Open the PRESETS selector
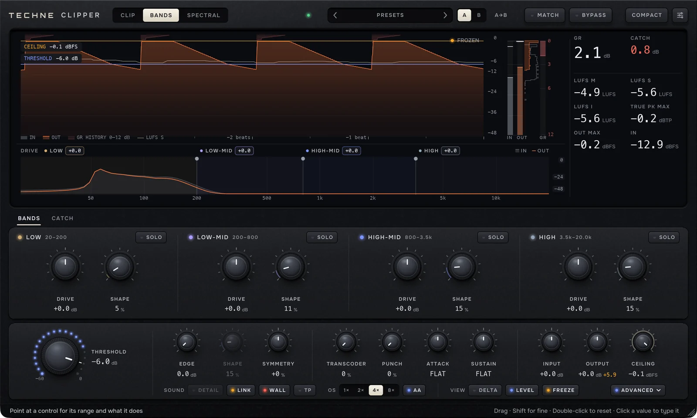 coord(390,15)
